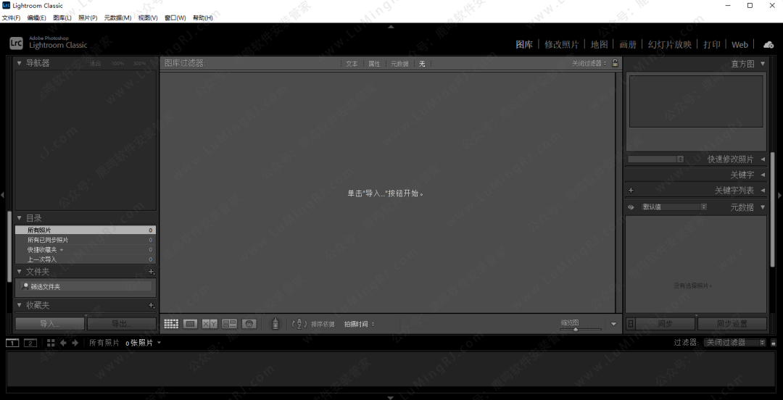
Task: Toggle filmstrip filter switch at far right
Action: coord(774,343)
